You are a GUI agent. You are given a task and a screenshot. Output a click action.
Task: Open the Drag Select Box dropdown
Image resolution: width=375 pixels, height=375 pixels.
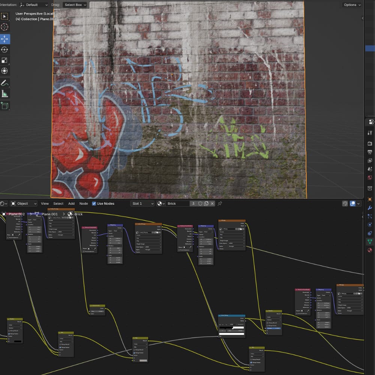coord(75,5)
